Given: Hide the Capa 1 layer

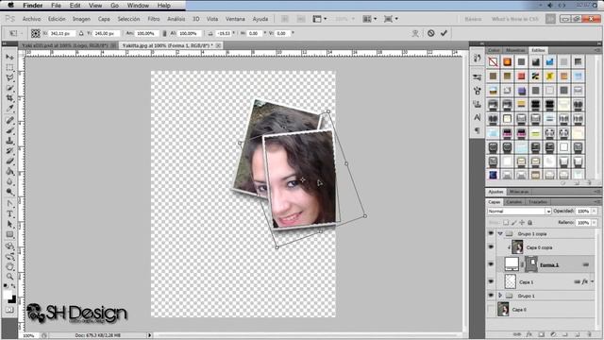Looking at the screenshot, I should click(491, 281).
